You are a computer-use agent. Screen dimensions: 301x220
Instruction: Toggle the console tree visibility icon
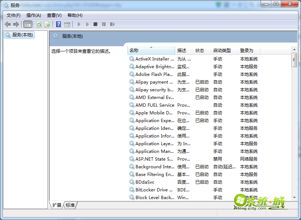[28, 24]
